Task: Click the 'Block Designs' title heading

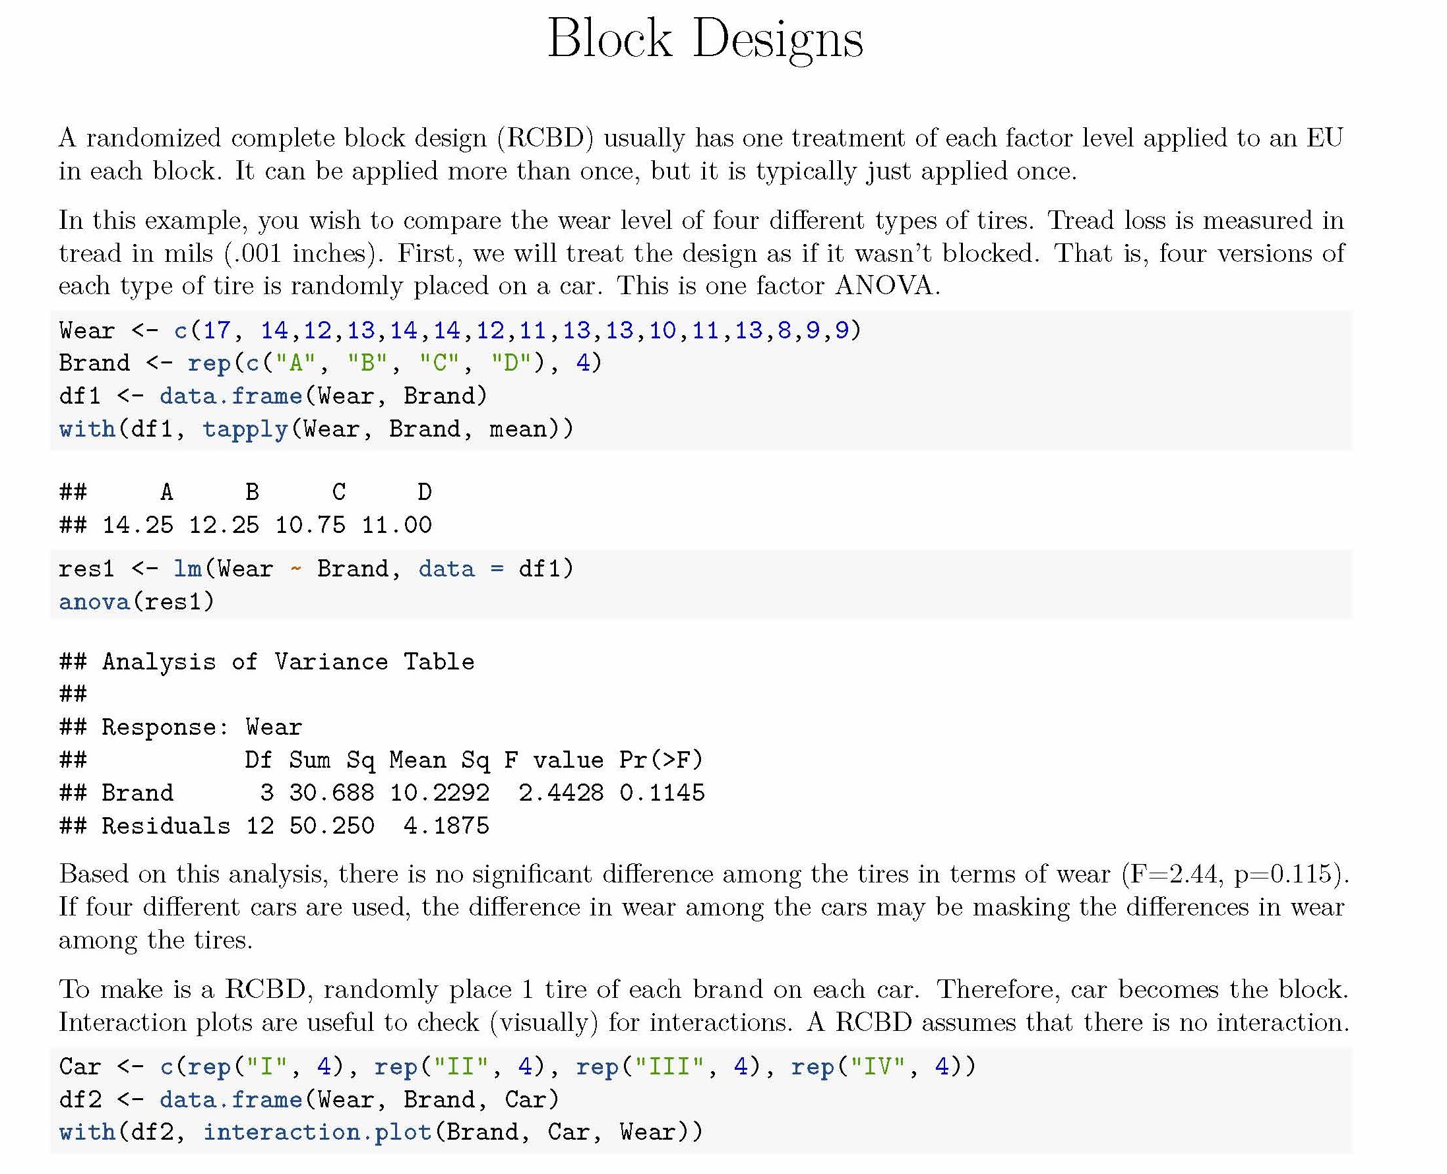Action: [705, 39]
